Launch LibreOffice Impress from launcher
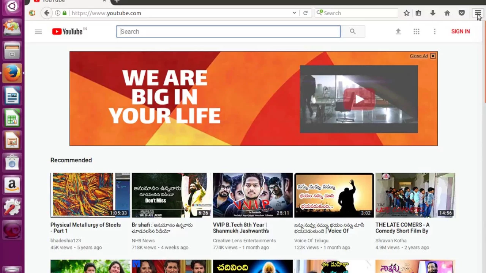 (x=12, y=140)
